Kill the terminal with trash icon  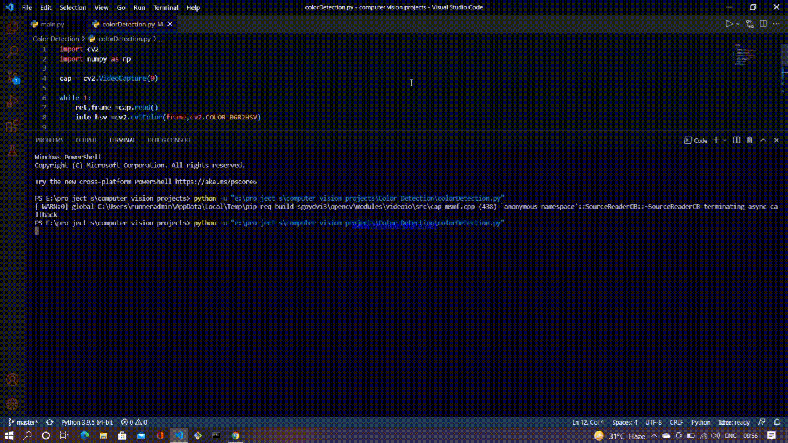pyautogui.click(x=749, y=140)
